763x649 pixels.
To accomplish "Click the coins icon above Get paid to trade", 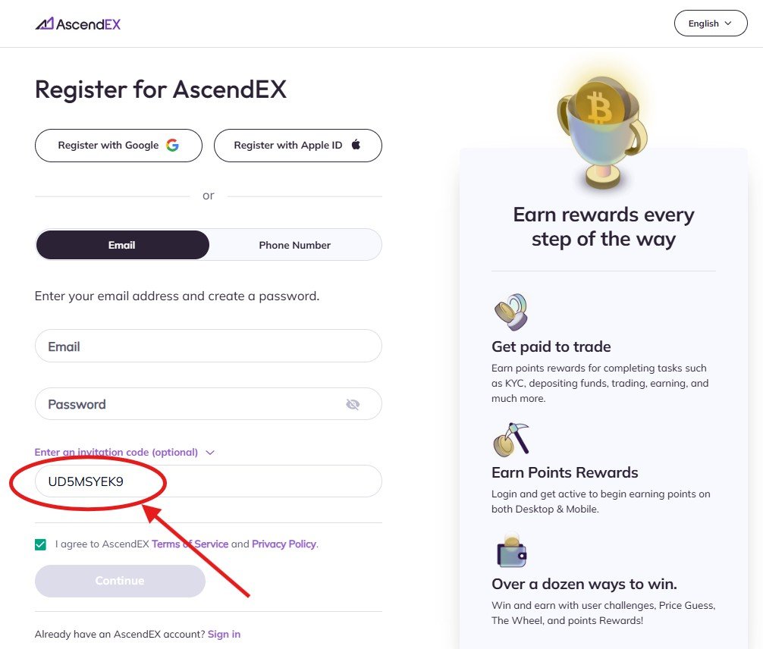I will (x=510, y=311).
